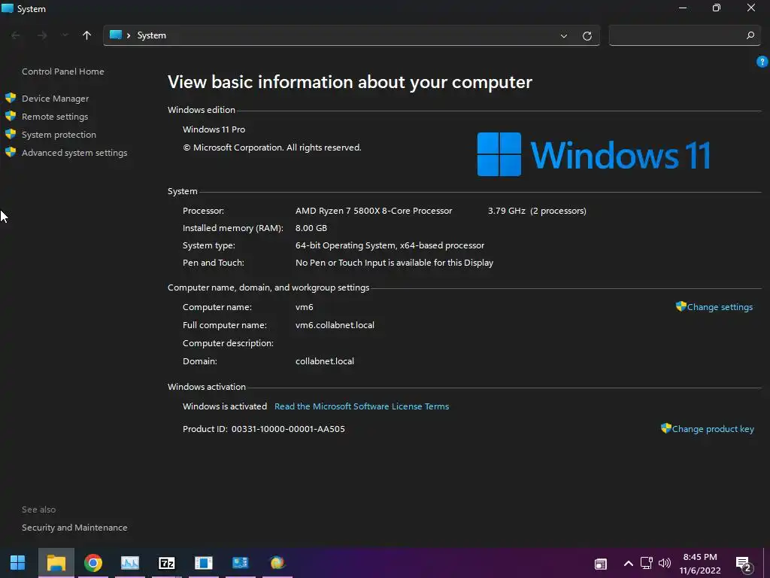Open the performance monitor taskbar app
770x578 pixels.
pos(130,563)
